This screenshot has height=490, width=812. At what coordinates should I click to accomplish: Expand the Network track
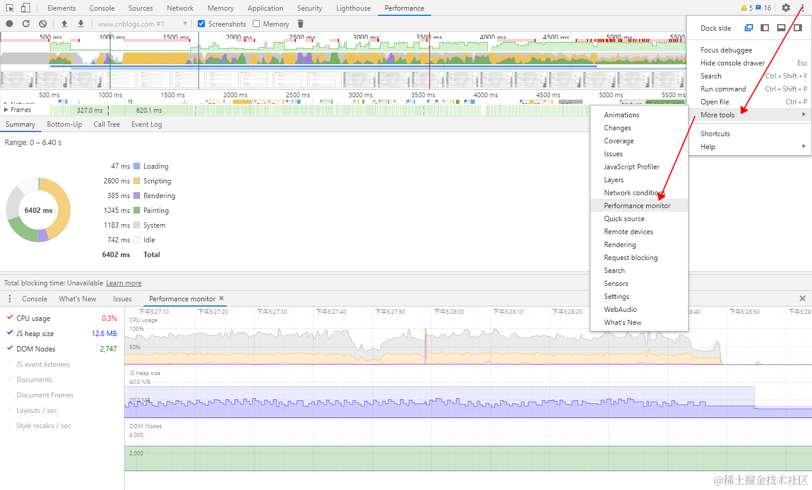pos(6,103)
